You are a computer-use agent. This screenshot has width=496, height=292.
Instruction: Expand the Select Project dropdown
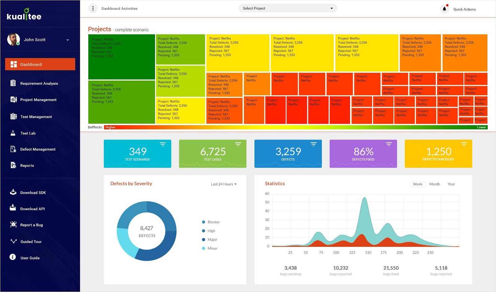[x=288, y=8]
